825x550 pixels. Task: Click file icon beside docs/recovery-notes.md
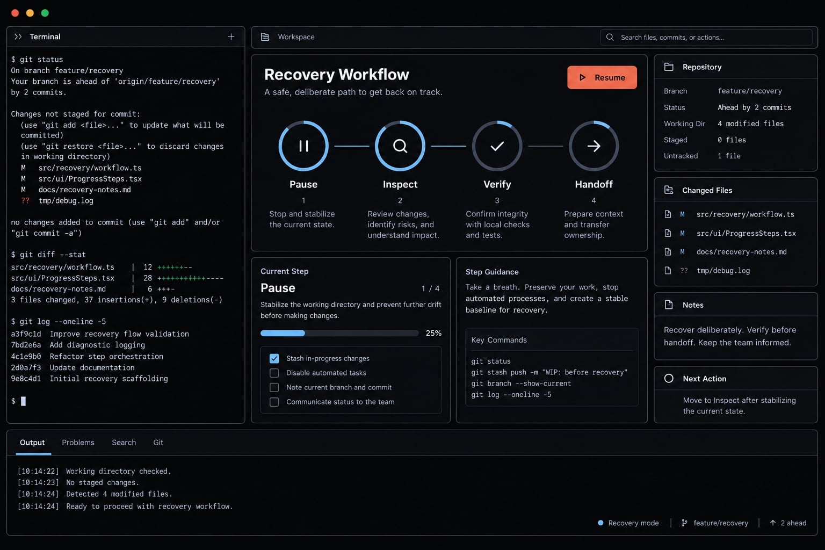click(668, 252)
